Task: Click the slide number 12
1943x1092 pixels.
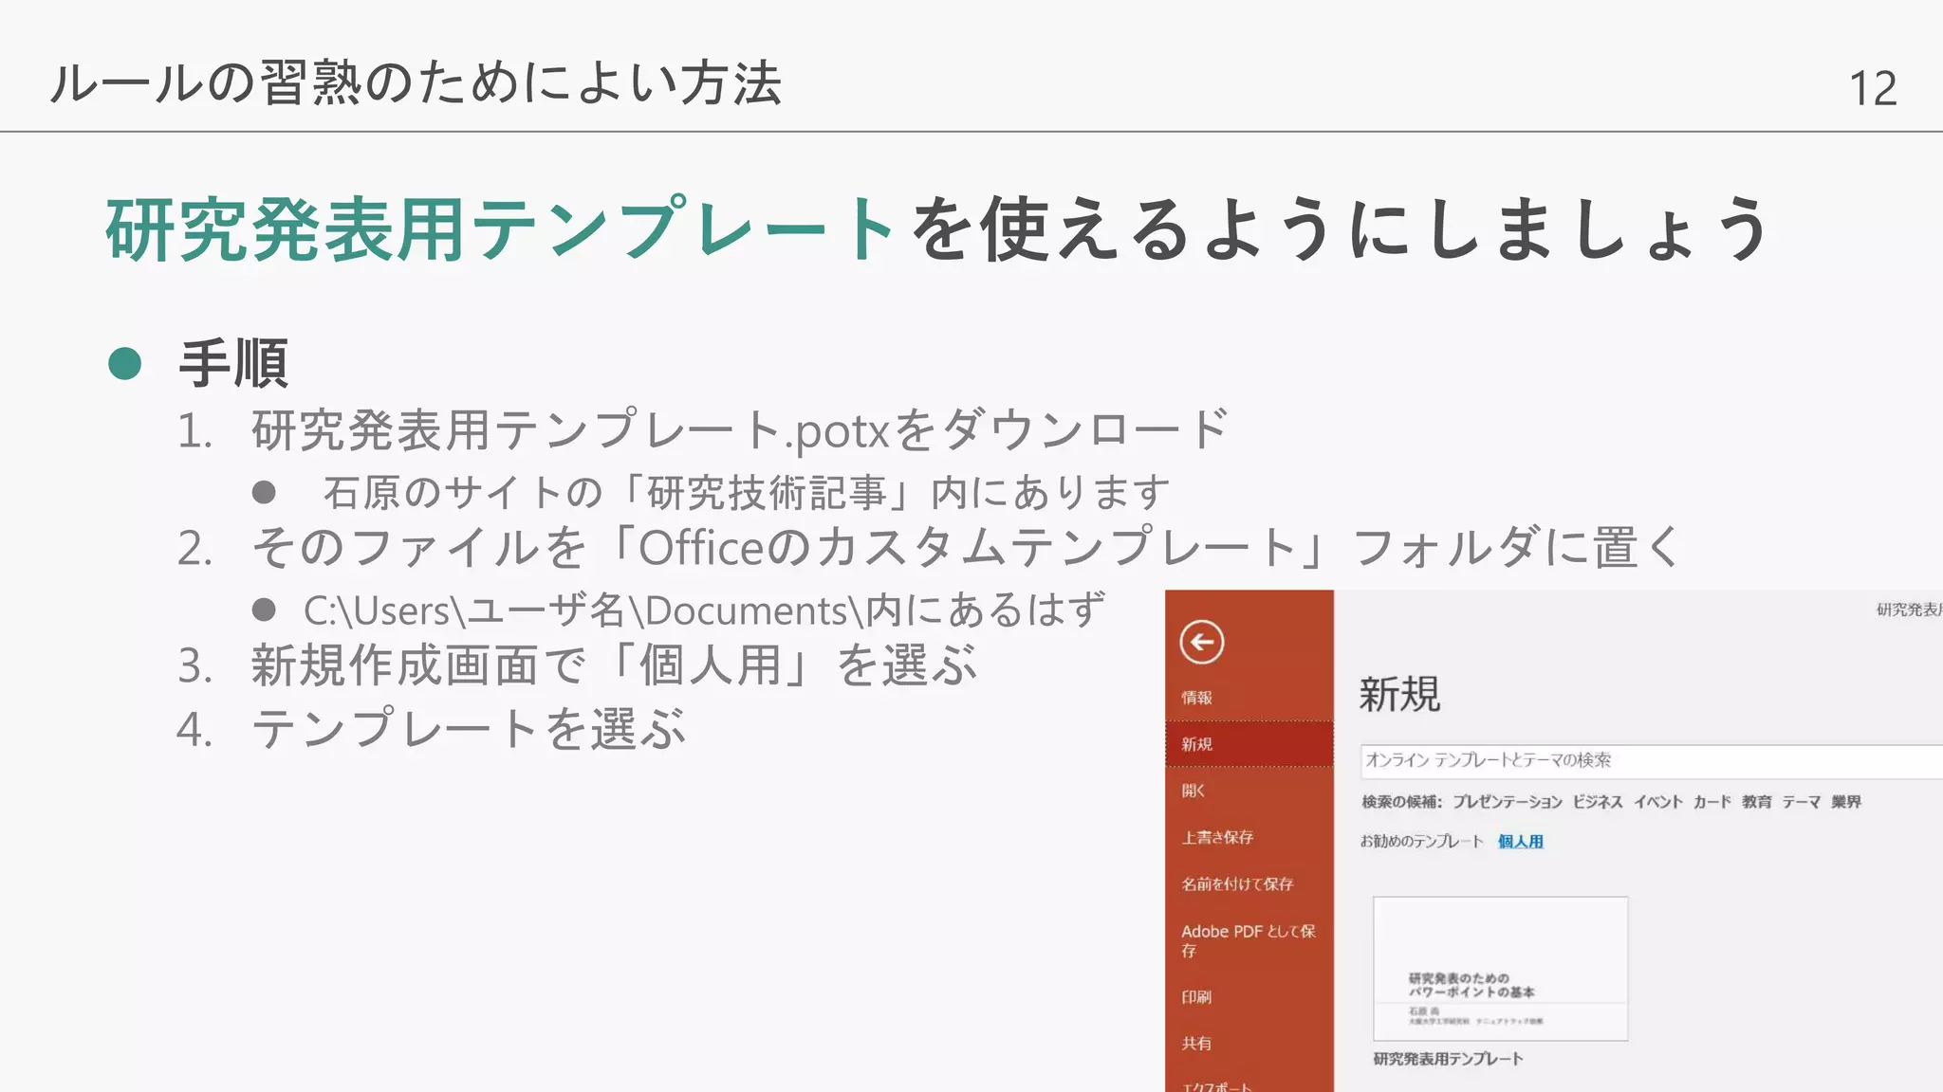Action: 1873,88
